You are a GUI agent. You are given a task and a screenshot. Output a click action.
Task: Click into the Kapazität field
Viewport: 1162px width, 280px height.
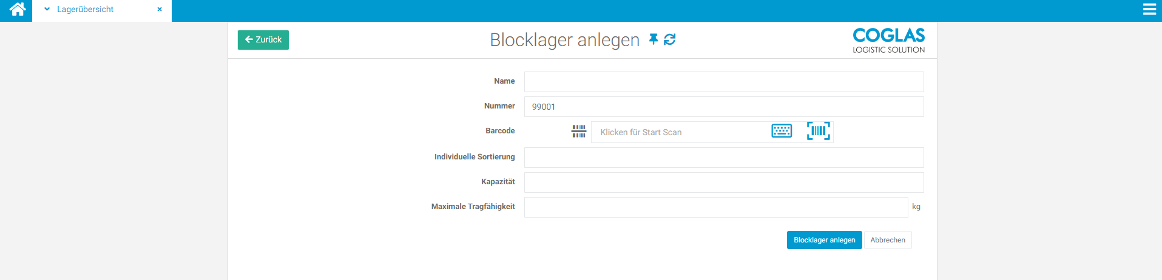(723, 182)
